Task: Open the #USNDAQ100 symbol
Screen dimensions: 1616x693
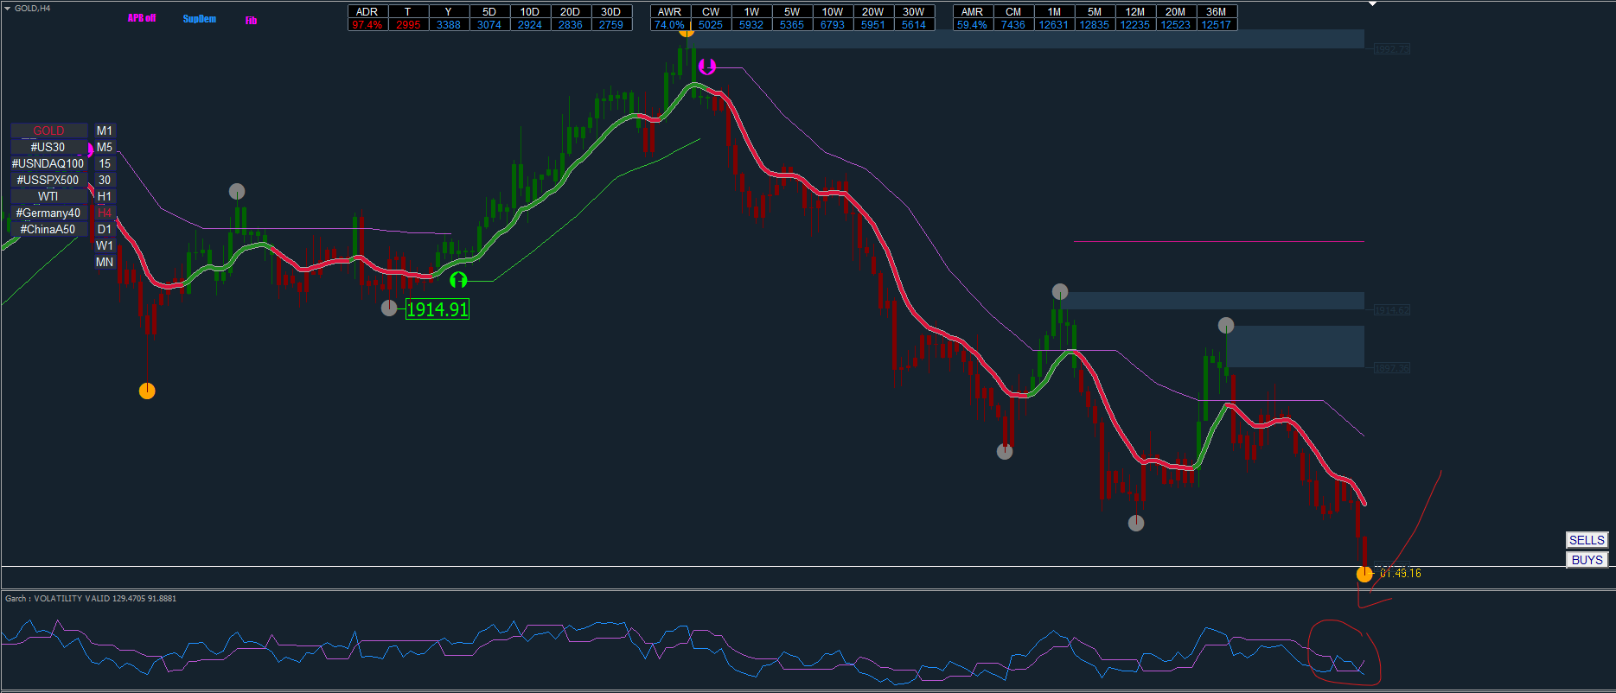Action: [x=49, y=163]
